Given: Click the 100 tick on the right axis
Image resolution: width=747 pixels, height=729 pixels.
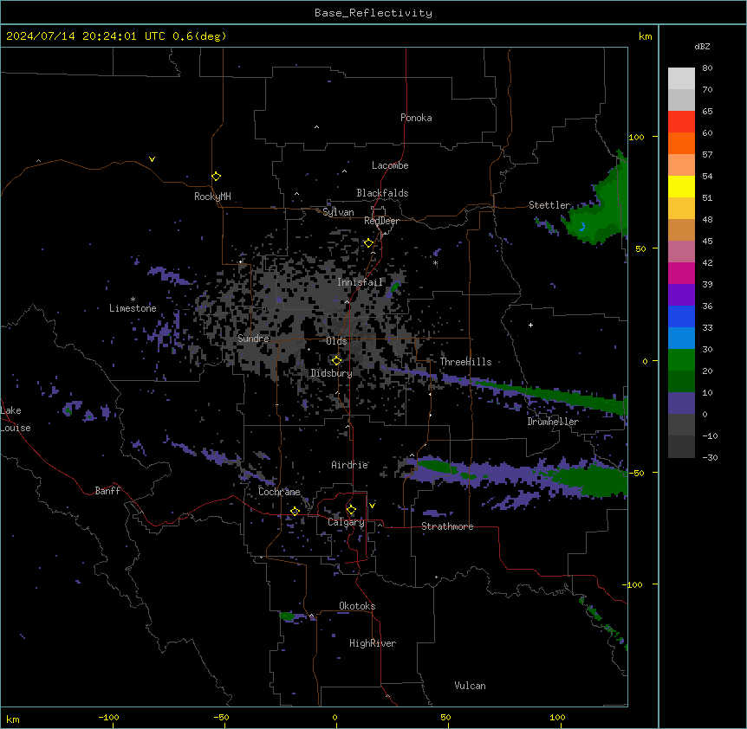Looking at the screenshot, I should tap(636, 137).
